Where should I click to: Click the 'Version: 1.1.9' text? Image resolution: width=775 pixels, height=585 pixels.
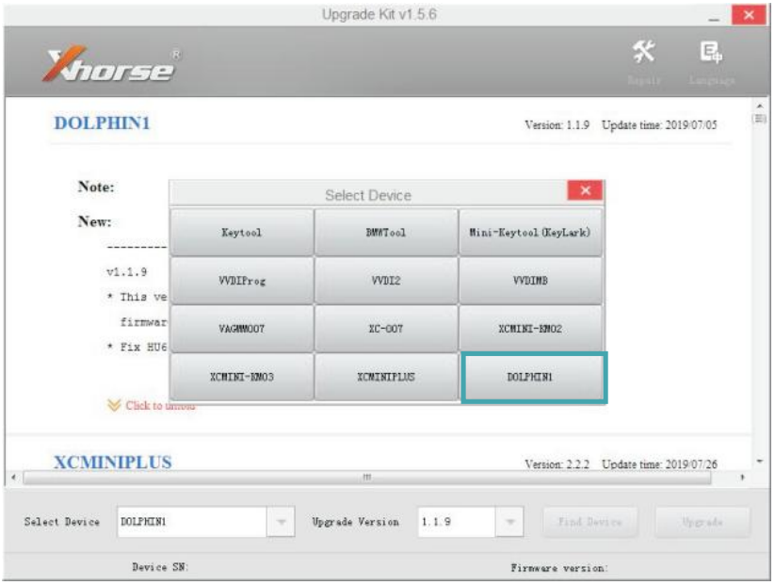pyautogui.click(x=557, y=125)
